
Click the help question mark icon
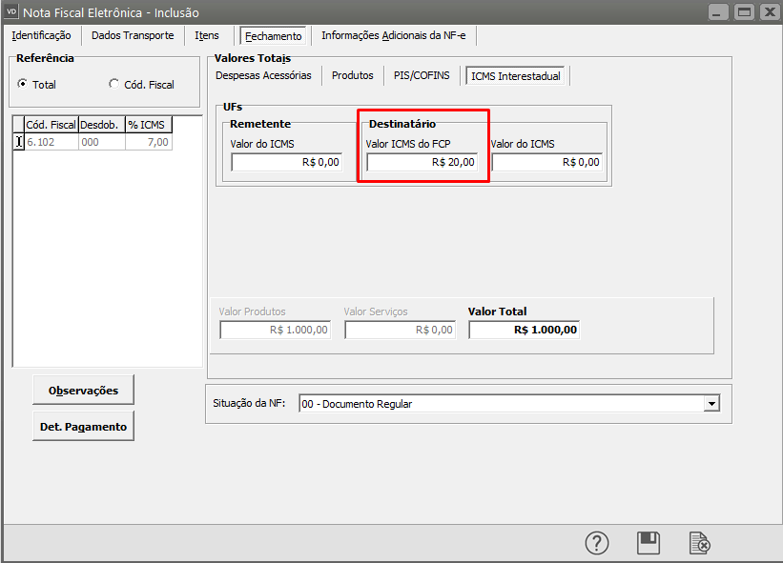[597, 543]
